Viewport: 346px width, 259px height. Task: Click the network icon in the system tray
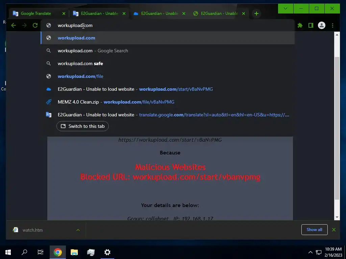tap(318, 252)
